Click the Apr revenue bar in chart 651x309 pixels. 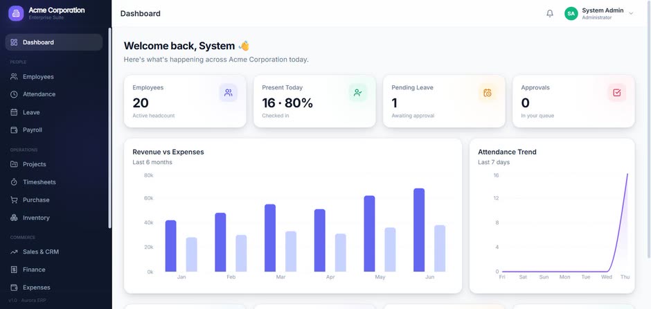coord(320,240)
